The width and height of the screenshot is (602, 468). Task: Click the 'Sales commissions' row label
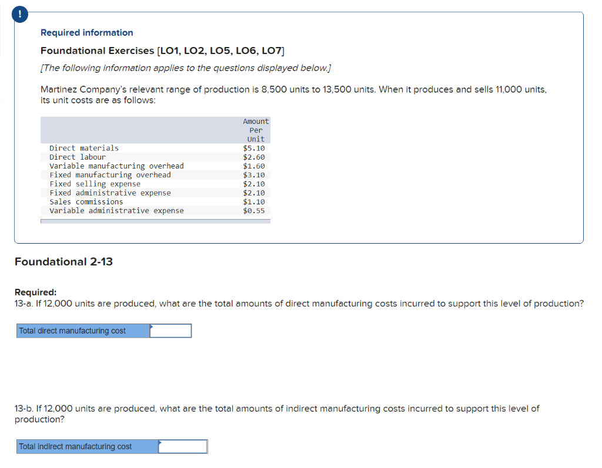pos(86,202)
